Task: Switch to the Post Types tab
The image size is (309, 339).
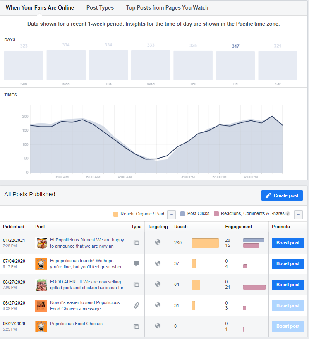Action: 100,8
